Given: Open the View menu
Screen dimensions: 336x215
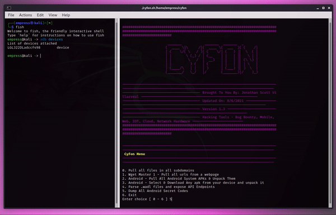Looking at the screenshot, I should pyautogui.click(x=53, y=15).
